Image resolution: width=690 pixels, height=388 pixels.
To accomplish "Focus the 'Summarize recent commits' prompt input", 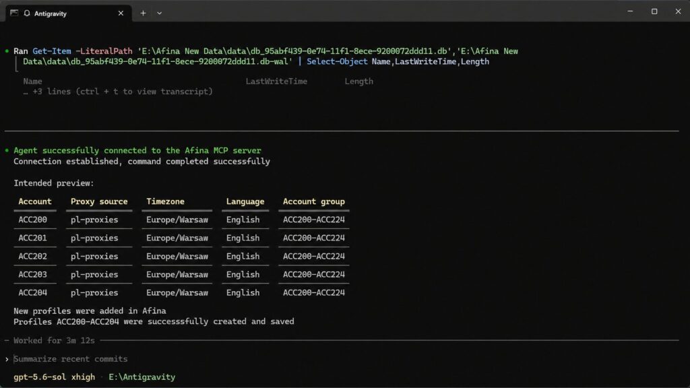I will [x=70, y=359].
